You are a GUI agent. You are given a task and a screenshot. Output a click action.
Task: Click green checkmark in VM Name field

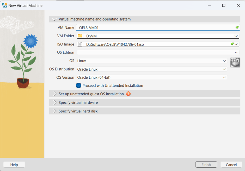coord(237,27)
